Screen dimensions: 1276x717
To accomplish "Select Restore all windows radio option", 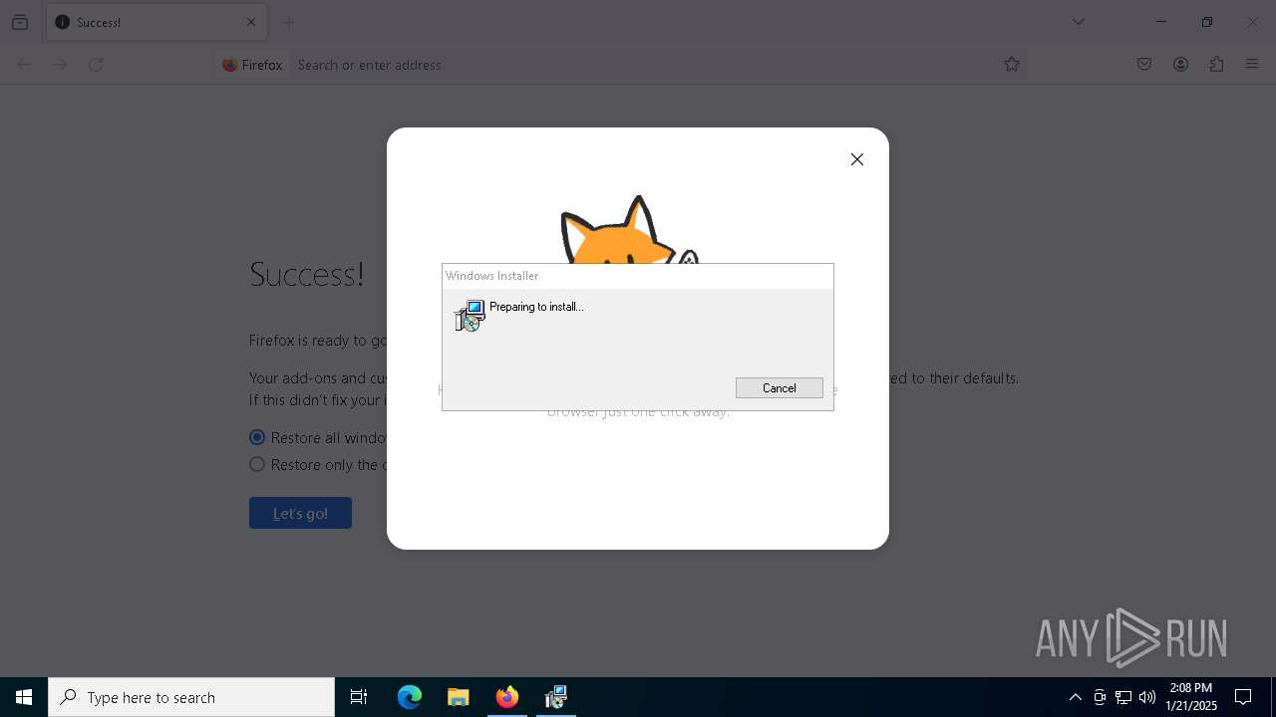I will pos(257,437).
